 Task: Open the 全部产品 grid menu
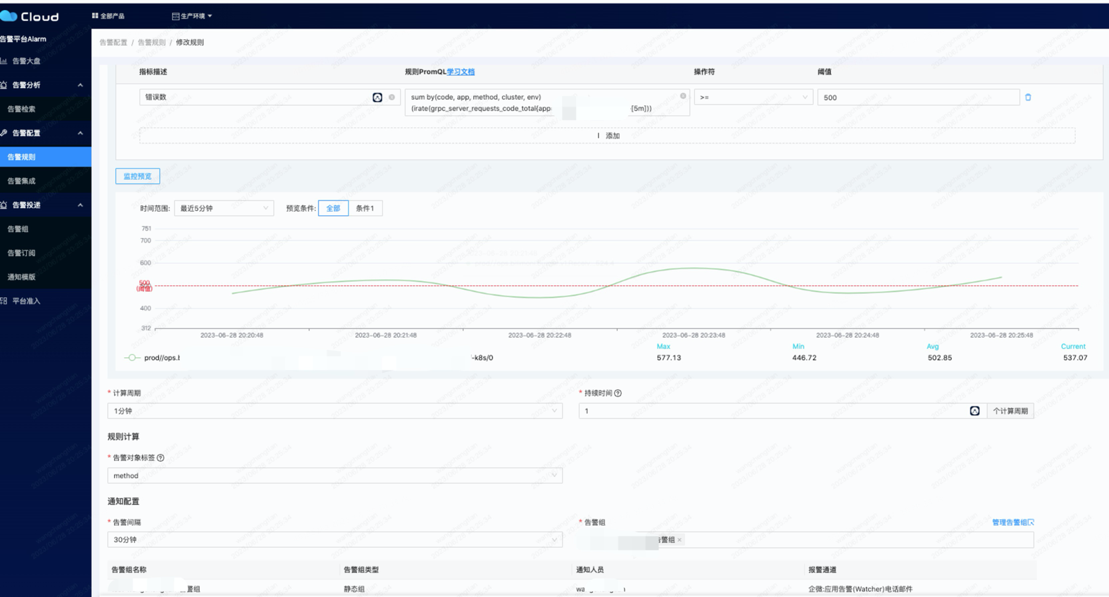(95, 15)
